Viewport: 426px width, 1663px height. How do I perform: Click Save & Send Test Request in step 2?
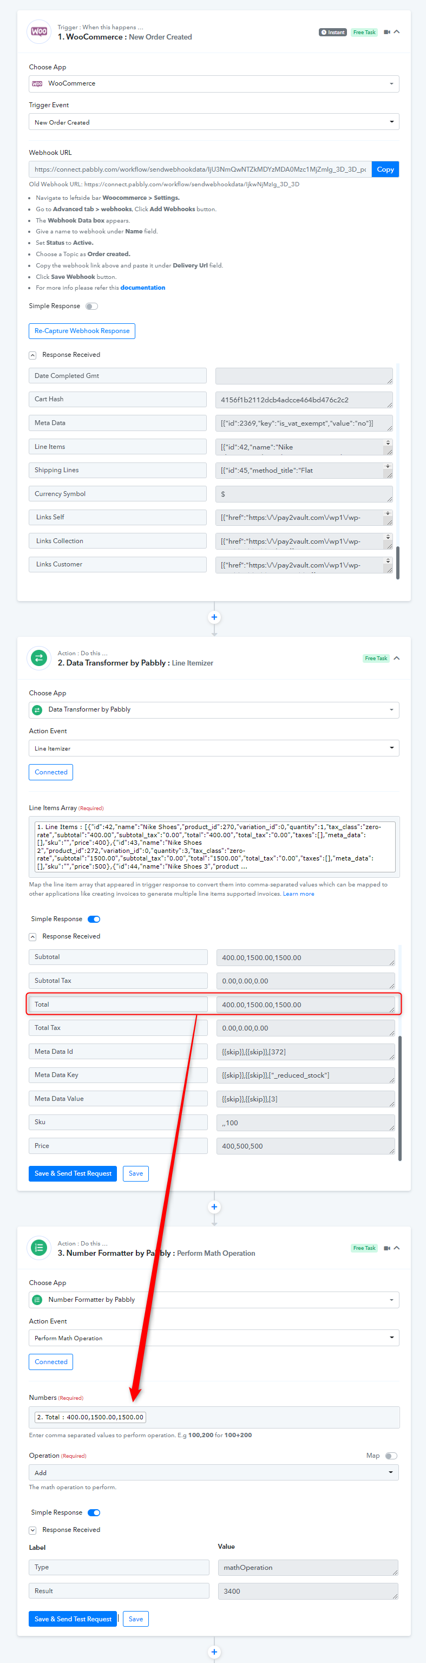(73, 1173)
